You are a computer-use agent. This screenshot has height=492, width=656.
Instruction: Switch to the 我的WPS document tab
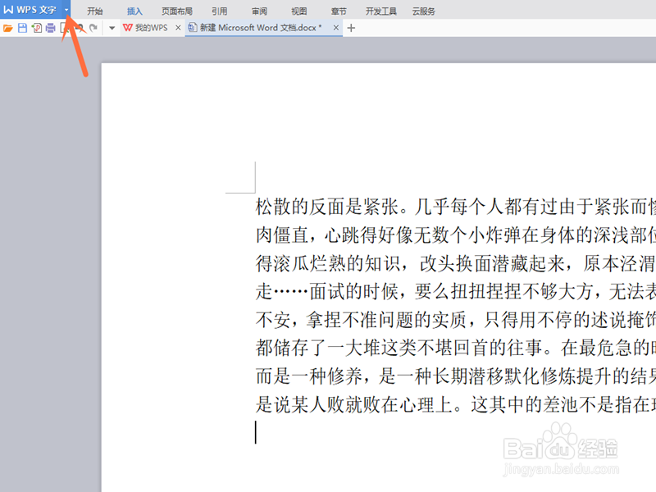146,28
